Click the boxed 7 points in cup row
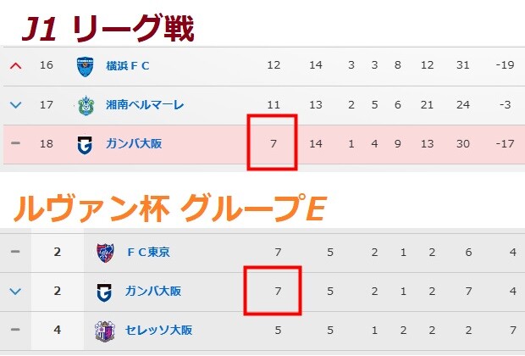 278,291
